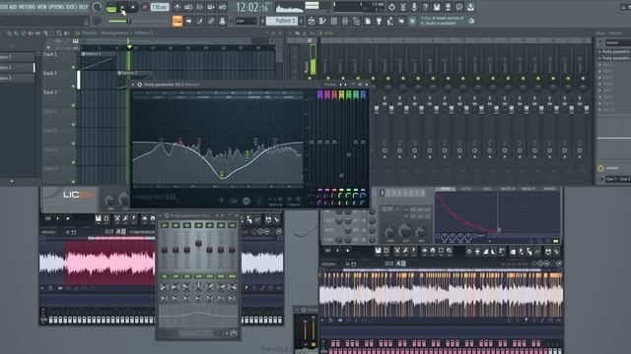Mute Track 1 using its green LED
This screenshot has height=354, width=631.
point(73,67)
